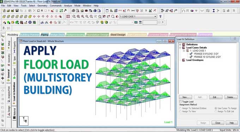This screenshot has height=132, width=240.
Task: Click the black plus cursor icon in sidebar
Action: 2,78
